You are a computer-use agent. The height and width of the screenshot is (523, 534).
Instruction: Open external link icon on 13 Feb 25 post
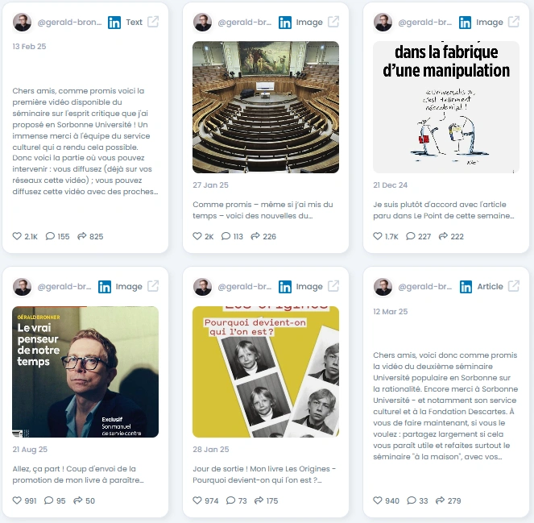[153, 22]
